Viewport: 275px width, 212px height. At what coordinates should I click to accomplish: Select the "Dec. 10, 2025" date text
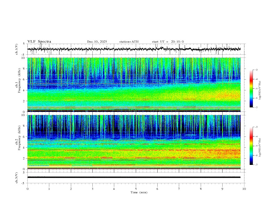(x=97, y=42)
